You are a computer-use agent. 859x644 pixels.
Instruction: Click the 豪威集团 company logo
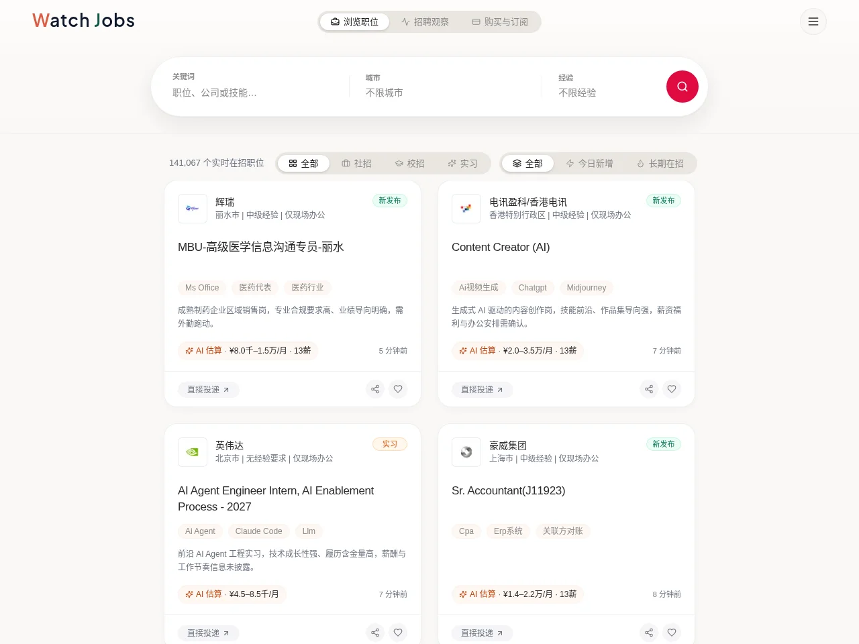click(466, 452)
